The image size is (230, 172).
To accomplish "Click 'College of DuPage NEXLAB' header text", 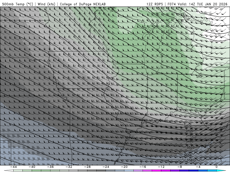I will (x=83, y=4).
